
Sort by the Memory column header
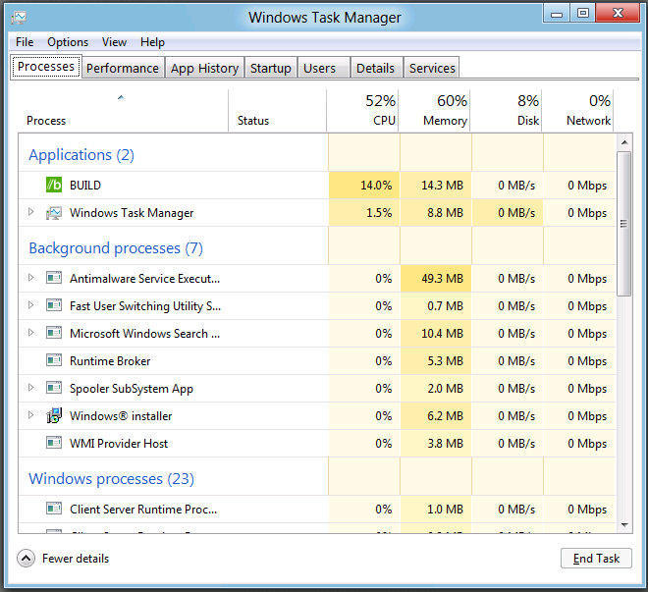[x=434, y=111]
